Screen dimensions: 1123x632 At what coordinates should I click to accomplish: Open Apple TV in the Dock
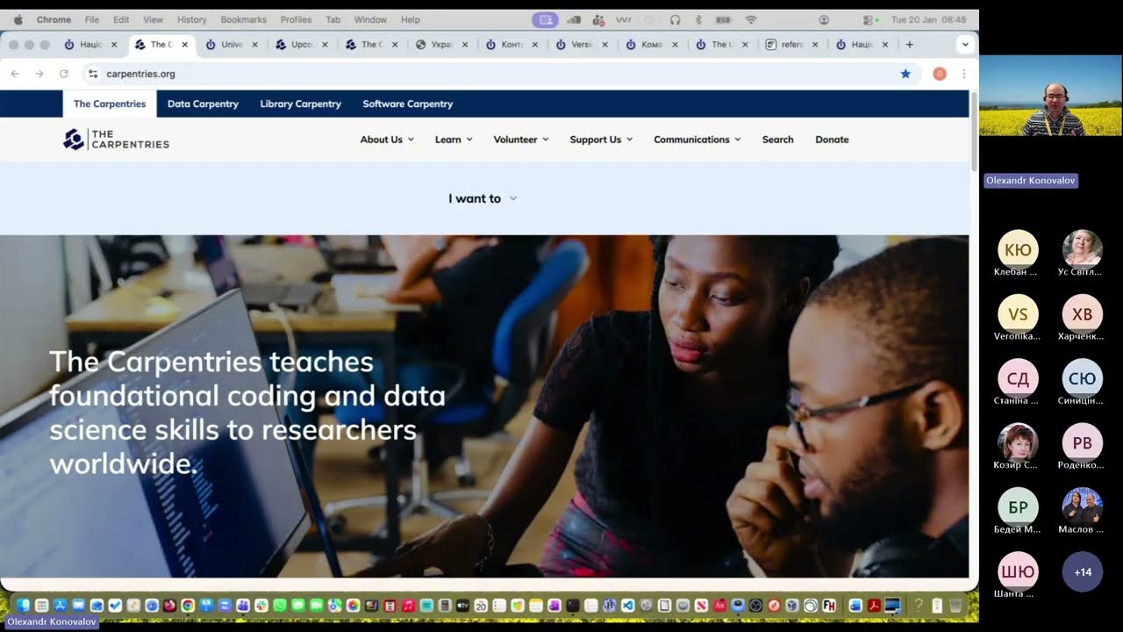tap(462, 605)
